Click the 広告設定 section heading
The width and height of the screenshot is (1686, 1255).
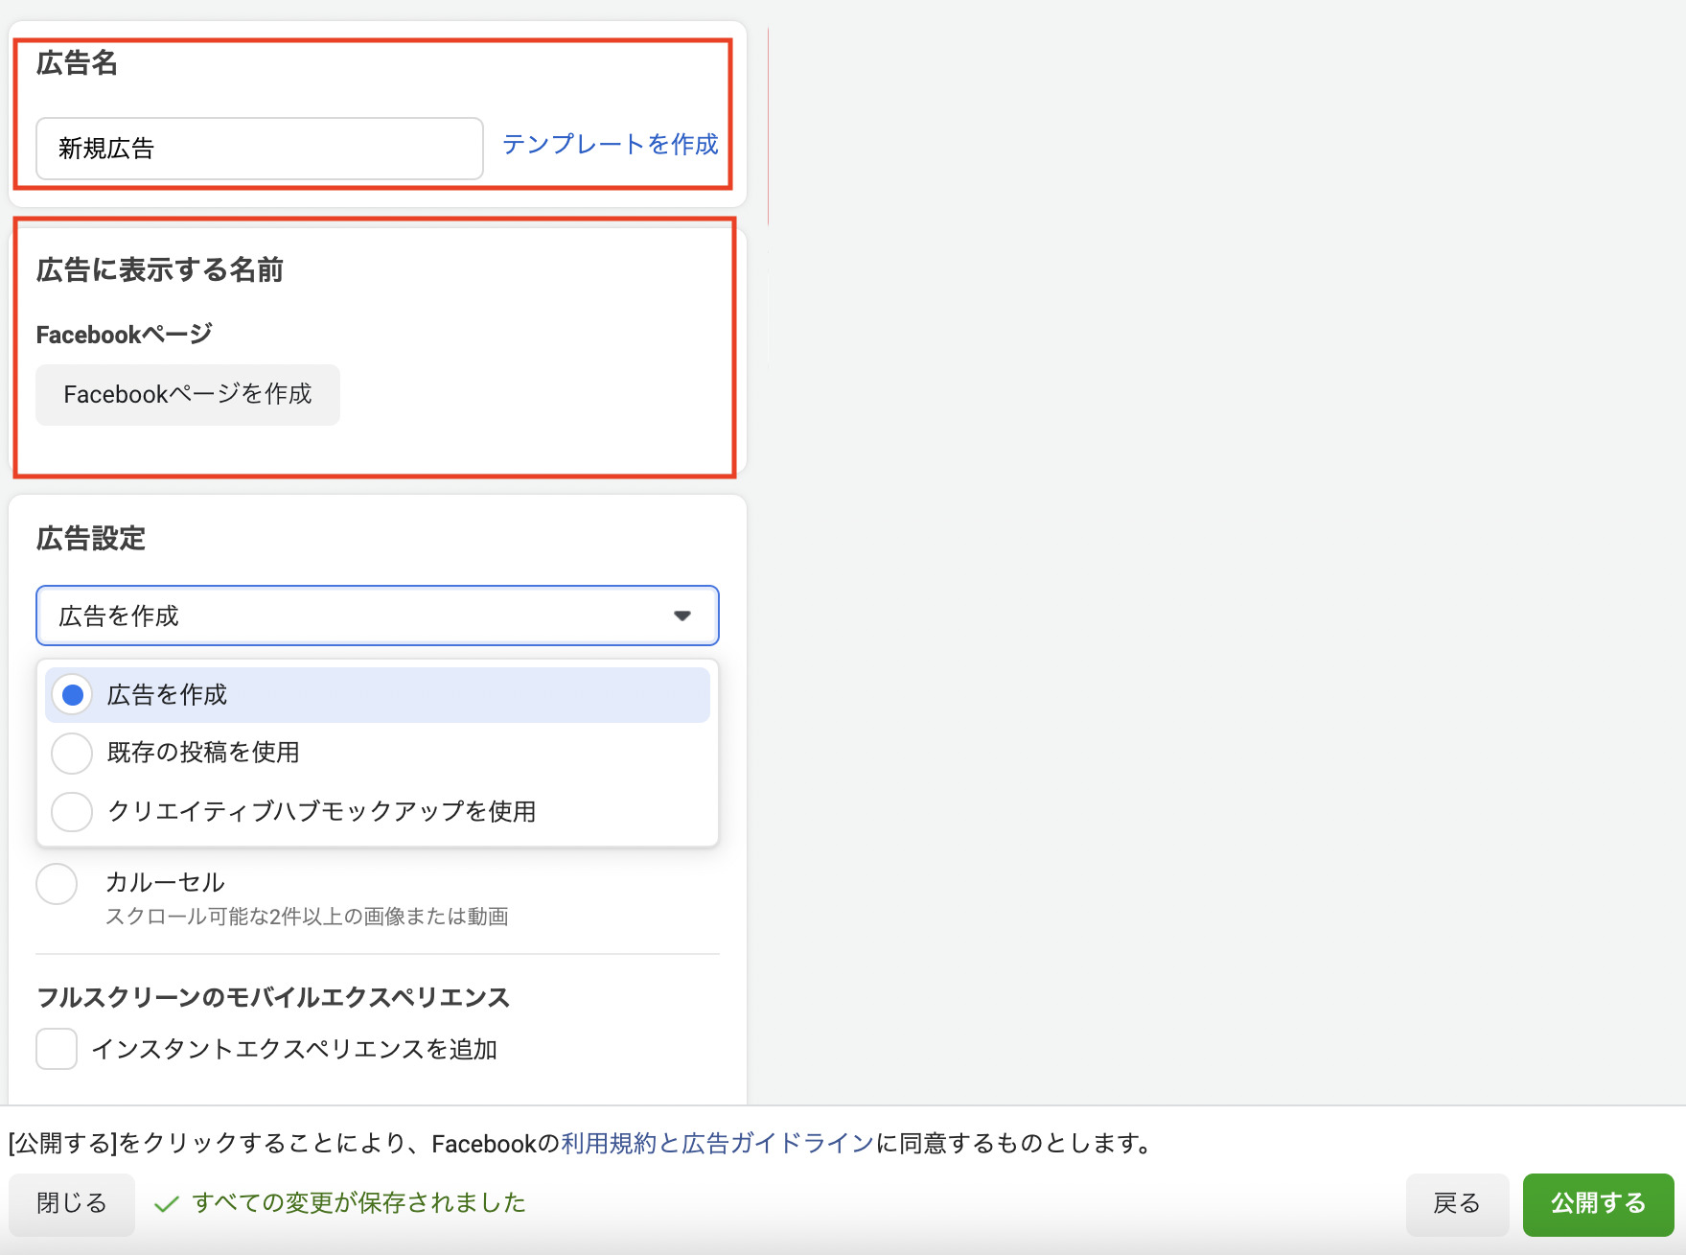tap(91, 539)
